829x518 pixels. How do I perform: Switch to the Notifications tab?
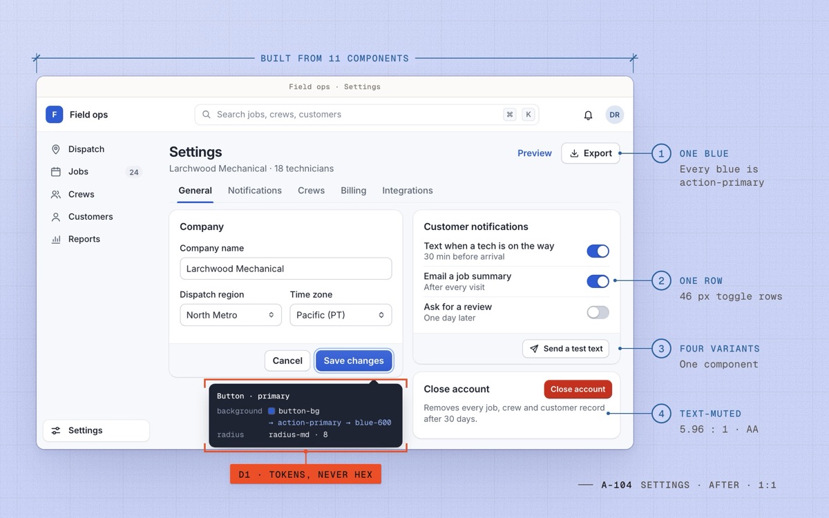click(255, 191)
